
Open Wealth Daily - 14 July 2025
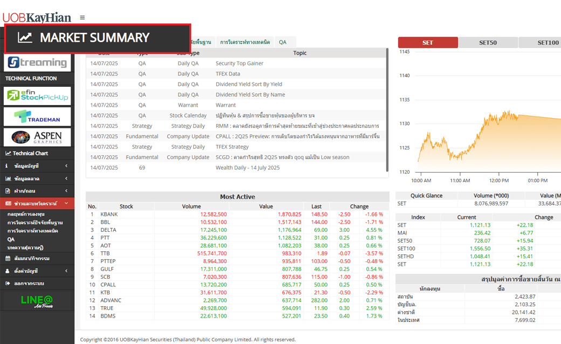pos(248,168)
